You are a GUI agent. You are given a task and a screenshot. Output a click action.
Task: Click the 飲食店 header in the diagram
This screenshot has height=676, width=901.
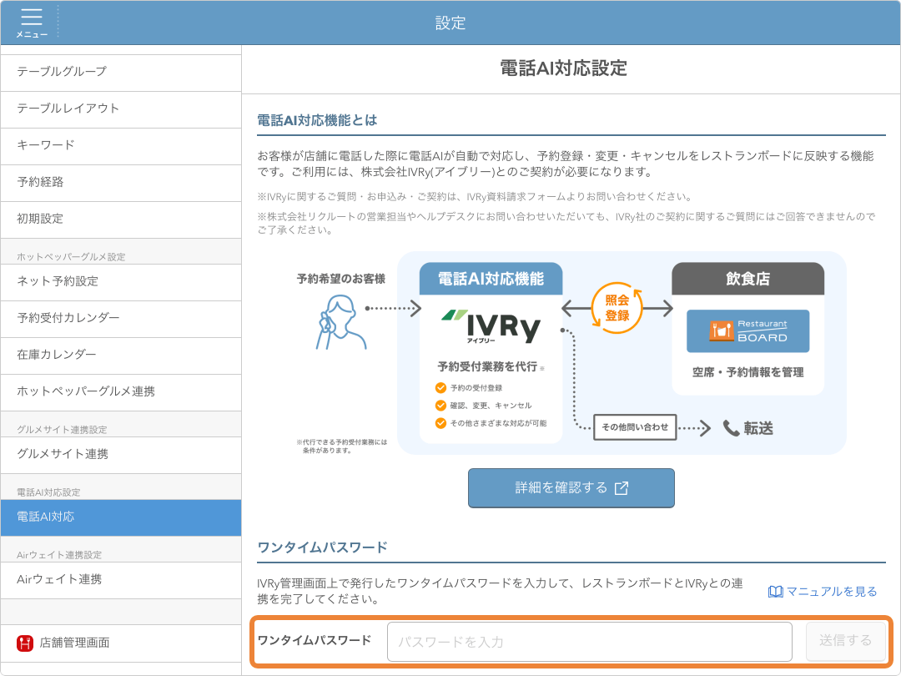[747, 279]
